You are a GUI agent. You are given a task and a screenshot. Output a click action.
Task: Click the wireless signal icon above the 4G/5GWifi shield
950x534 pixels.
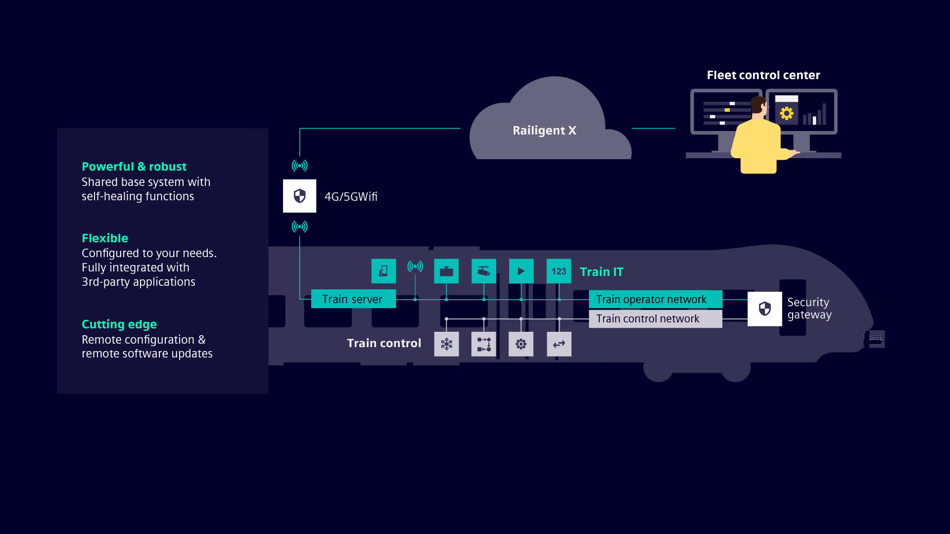(299, 166)
